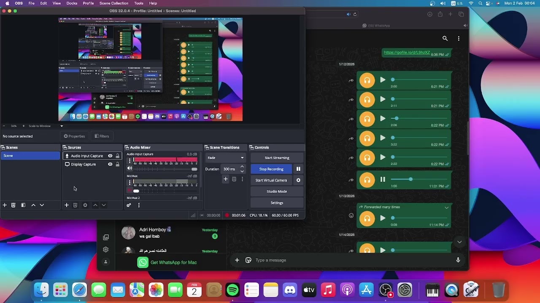Open WhatsApp chat menu three dots
This screenshot has width=540, height=303.
coord(459,38)
